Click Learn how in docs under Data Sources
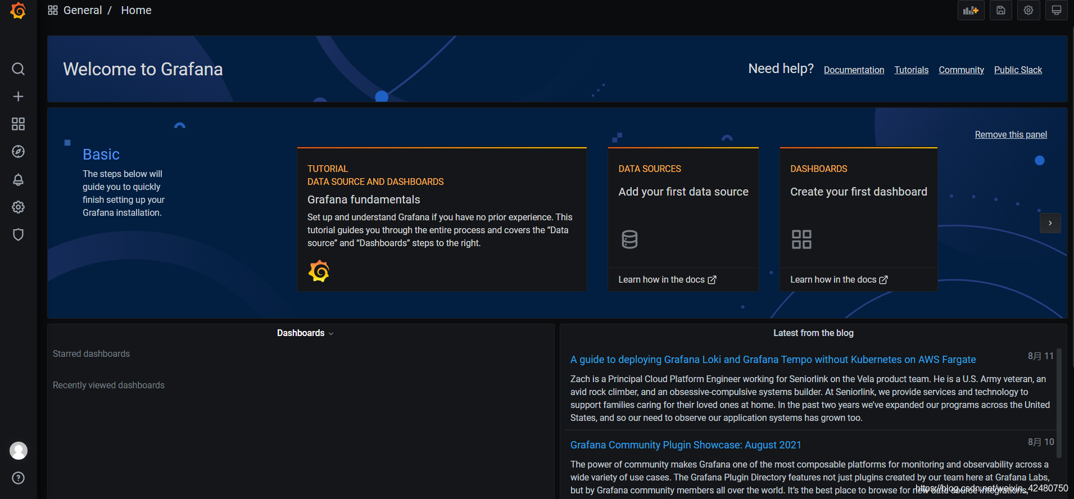This screenshot has height=499, width=1074. pos(667,280)
